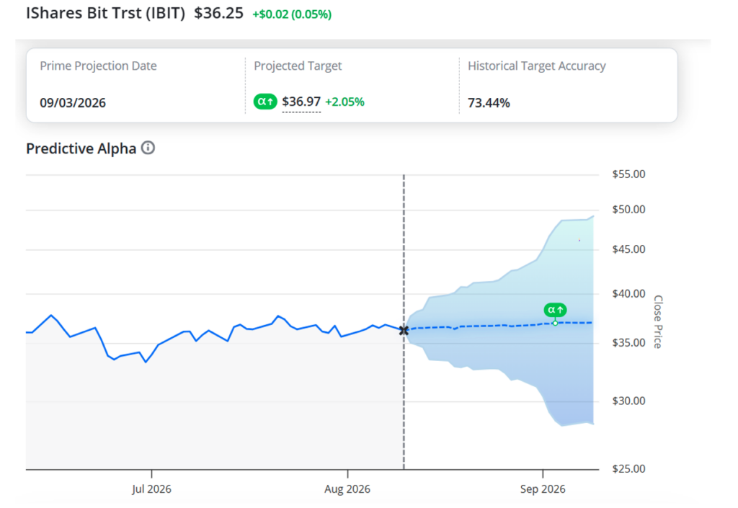This screenshot has height=508, width=738.
Task: Click the 73.44% accuracy value
Action: [489, 103]
